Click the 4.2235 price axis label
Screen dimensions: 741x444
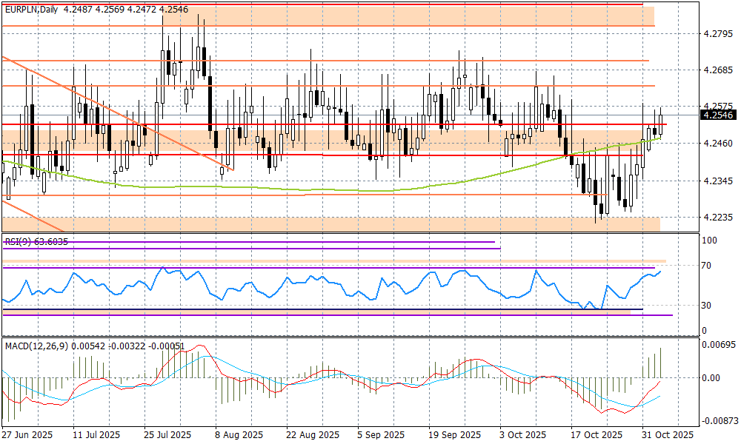coord(717,218)
